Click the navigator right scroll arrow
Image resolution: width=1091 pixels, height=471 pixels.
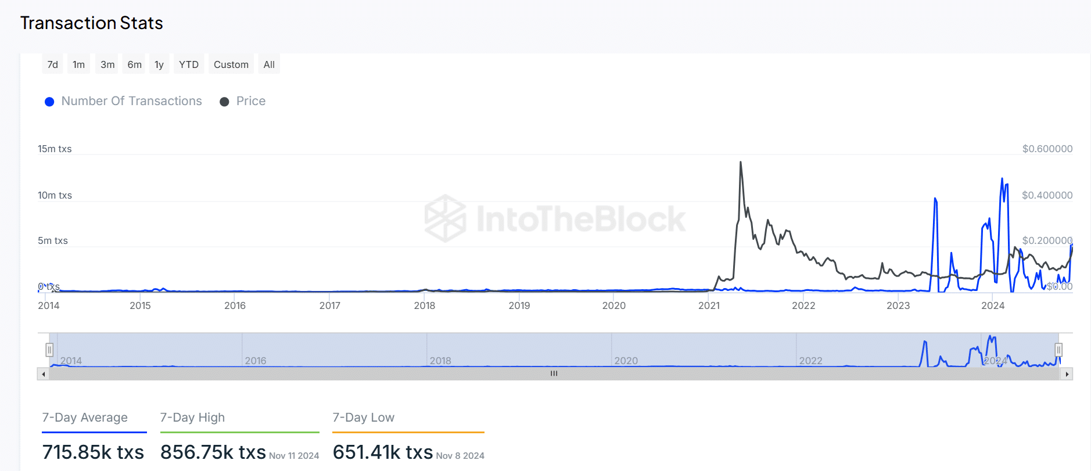[x=1067, y=374]
